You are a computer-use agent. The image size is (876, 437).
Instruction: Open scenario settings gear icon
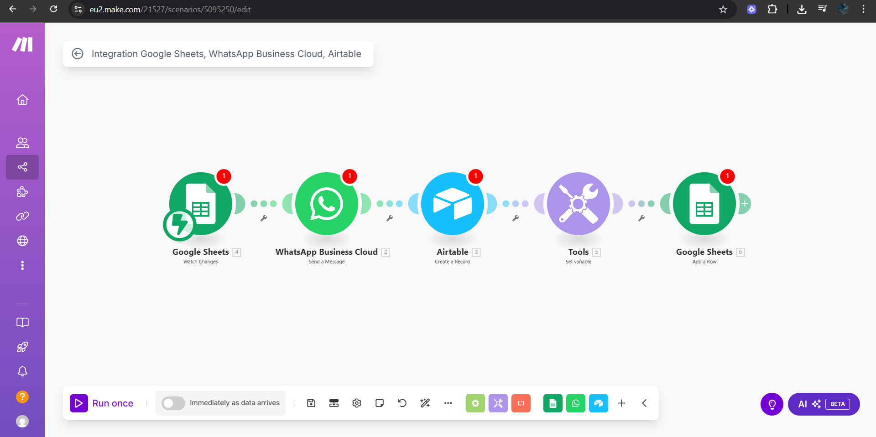[357, 403]
